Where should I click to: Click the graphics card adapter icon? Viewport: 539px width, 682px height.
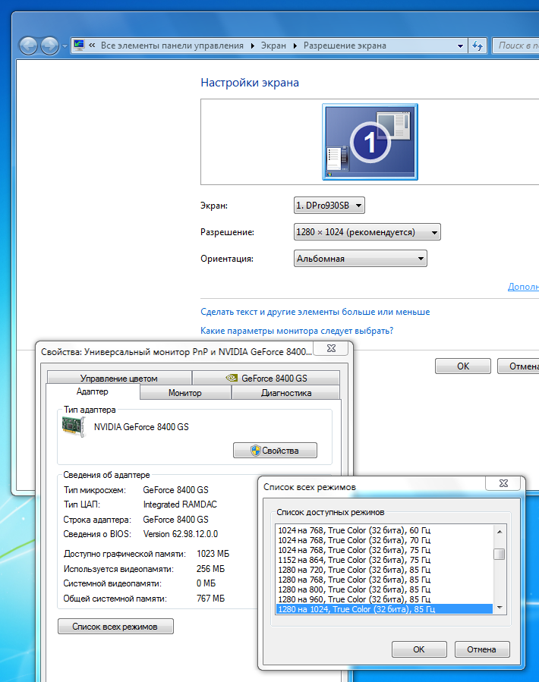coord(73,426)
